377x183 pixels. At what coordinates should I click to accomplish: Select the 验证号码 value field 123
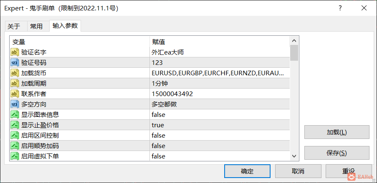pos(220,63)
